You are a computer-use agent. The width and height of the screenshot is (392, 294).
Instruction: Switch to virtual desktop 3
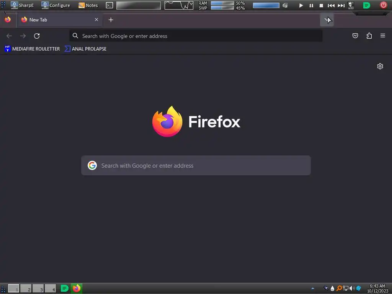(38, 288)
